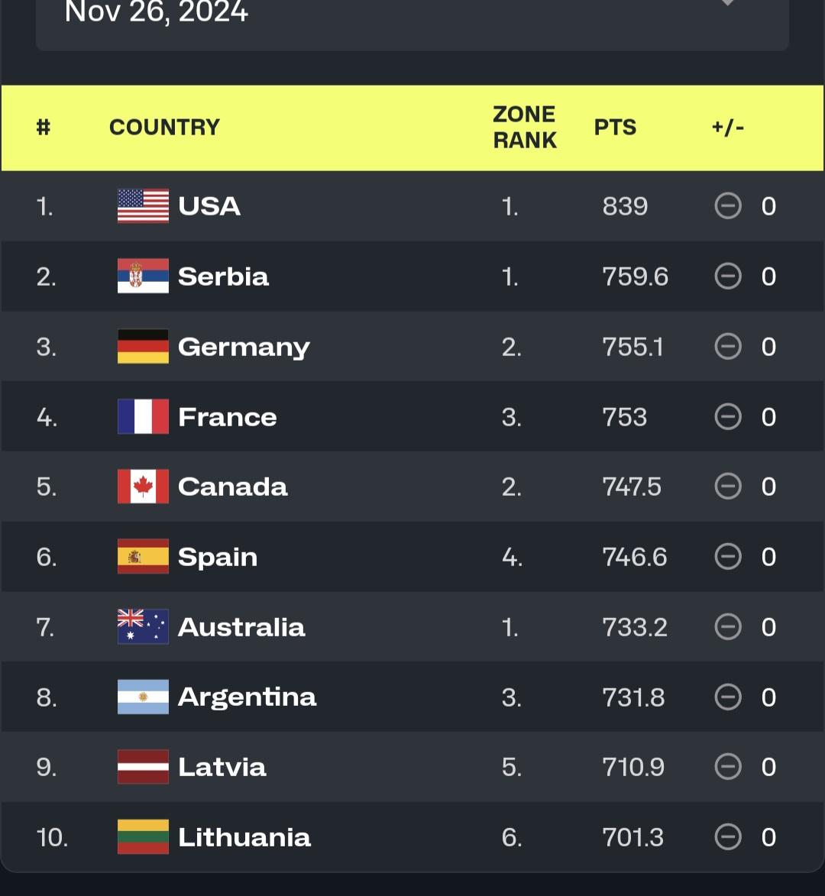Viewport: 825px width, 896px height.
Task: Click the Latvia flag icon
Action: coord(143,767)
